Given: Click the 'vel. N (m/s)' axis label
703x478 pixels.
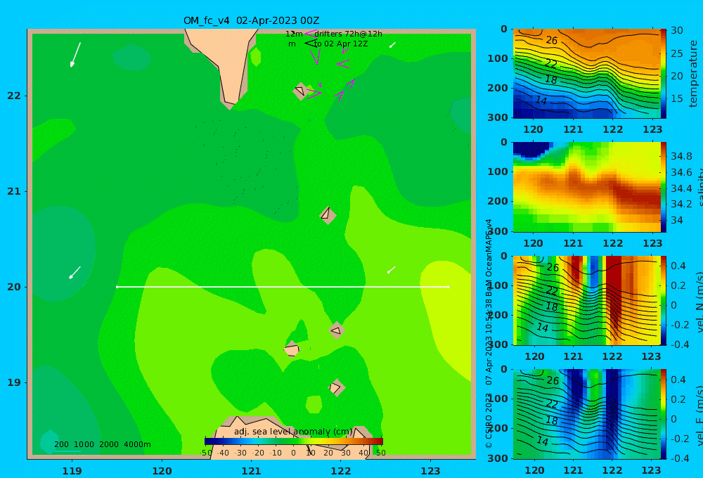Looking at the screenshot, I should [699, 302].
